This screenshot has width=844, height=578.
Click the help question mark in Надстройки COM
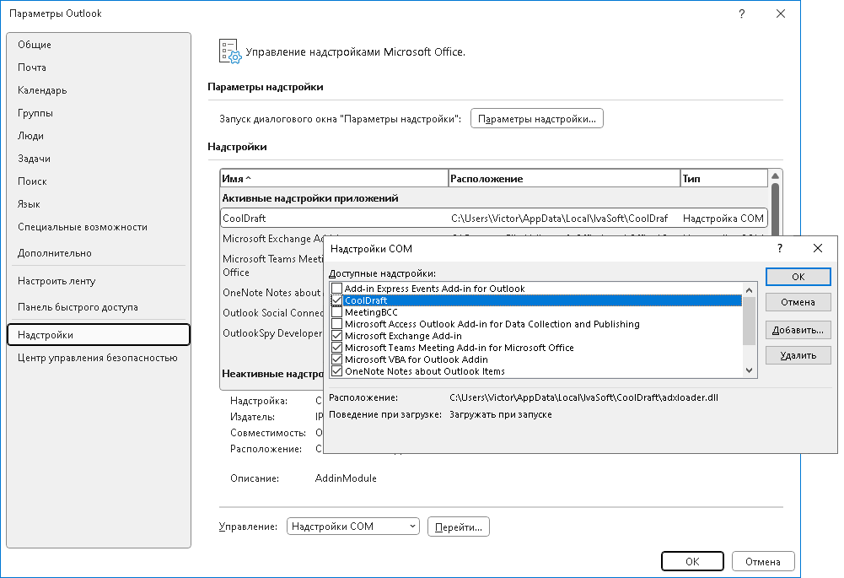coord(779,248)
